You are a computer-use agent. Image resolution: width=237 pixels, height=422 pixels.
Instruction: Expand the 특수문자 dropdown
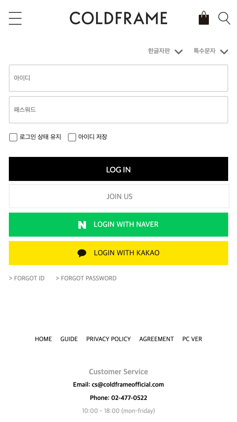pyautogui.click(x=211, y=51)
